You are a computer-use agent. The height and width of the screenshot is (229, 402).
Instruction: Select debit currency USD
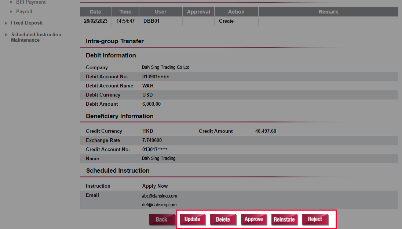click(x=147, y=95)
